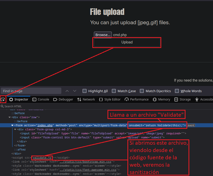Viewport: 213px width, 176px height.
Task: Open the Console panel
Action: 41,99
